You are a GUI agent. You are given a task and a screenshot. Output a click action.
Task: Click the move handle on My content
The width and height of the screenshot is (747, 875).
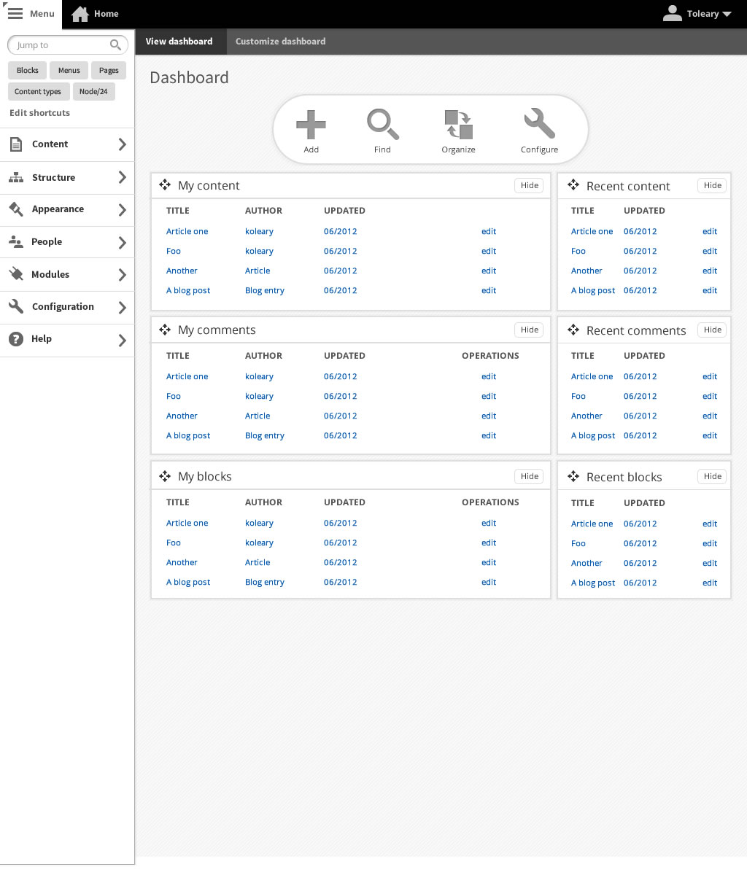point(165,185)
